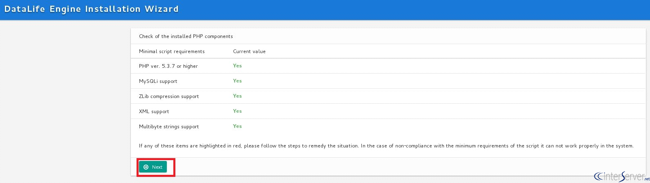Viewport: 650px width, 183px height.
Task: Select the 'MySQLi support' requirement text
Action: pos(158,81)
